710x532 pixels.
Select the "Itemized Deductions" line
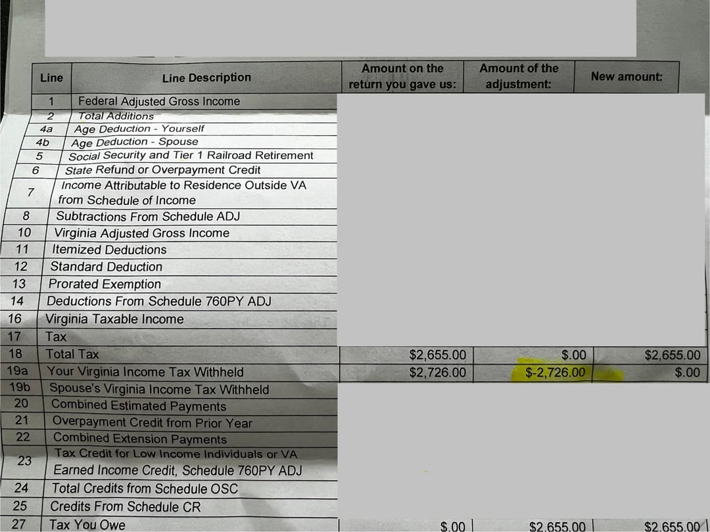pyautogui.click(x=109, y=250)
